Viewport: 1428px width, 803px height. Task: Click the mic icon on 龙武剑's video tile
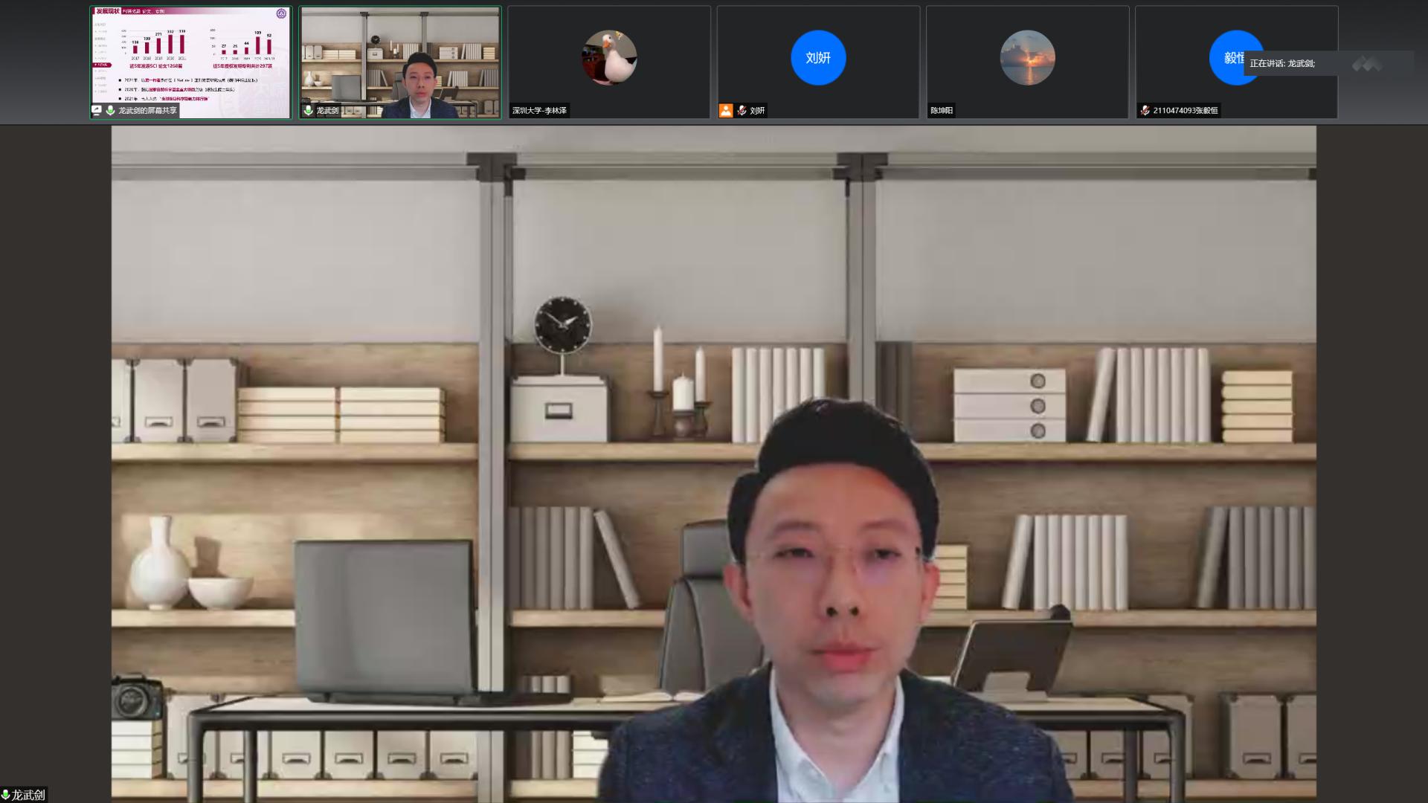(x=308, y=110)
